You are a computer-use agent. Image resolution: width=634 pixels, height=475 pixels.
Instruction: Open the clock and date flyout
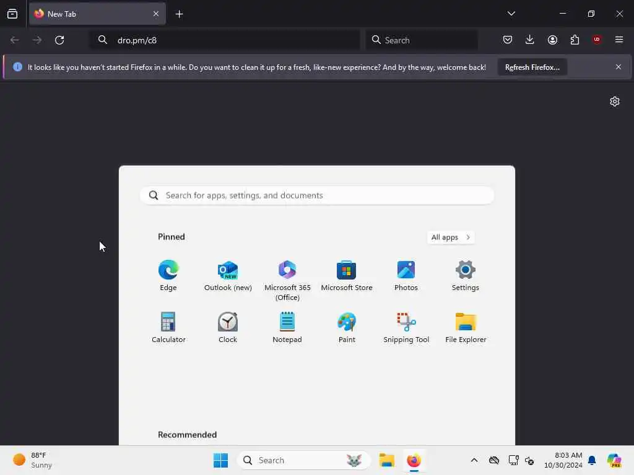point(563,460)
